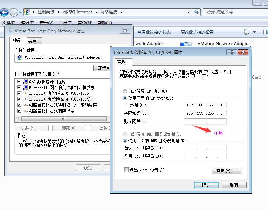The image size is (268, 210).
Task: Click the 链路层拓扑发现响应程序 item icon
Action: coord(26,111)
